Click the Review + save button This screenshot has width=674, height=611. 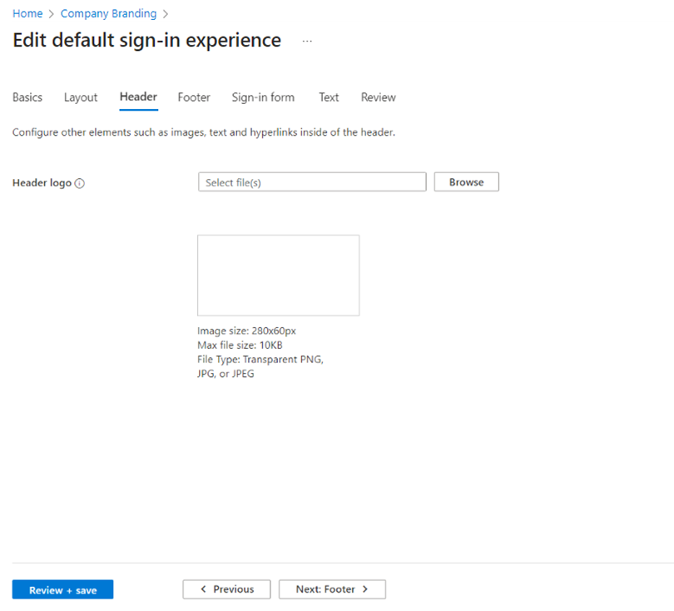click(x=62, y=589)
